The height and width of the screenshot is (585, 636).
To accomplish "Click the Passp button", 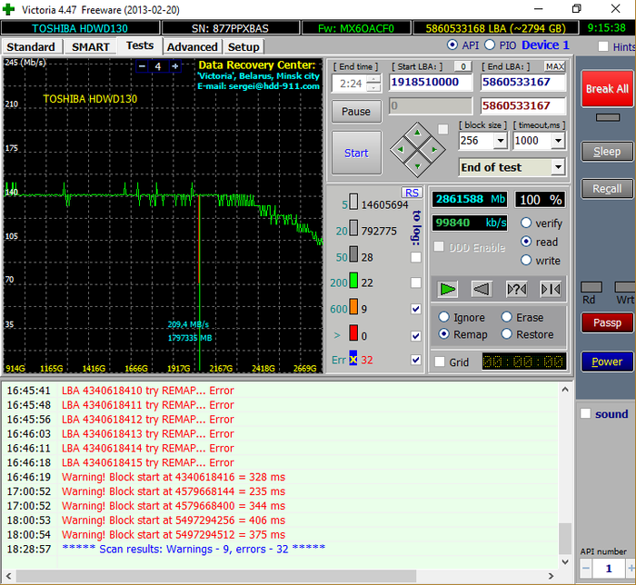I will 607,322.
